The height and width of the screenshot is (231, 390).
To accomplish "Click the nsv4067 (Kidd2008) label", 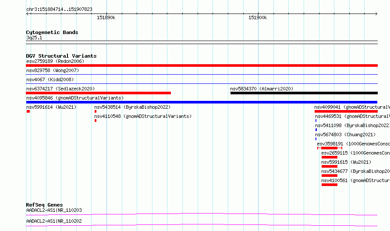I will 50,79.
